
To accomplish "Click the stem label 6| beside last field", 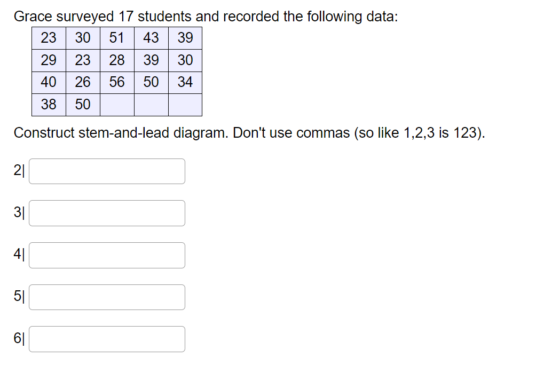I will click(x=20, y=338).
